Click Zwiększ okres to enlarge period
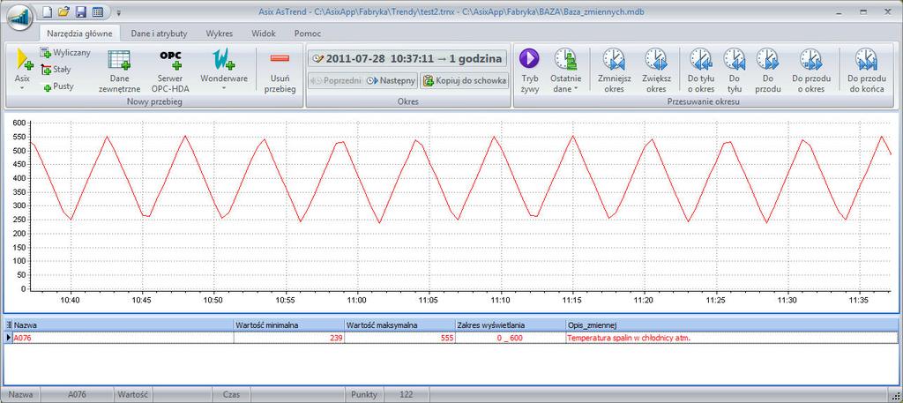Viewport: 903px width, 403px height. (656, 71)
